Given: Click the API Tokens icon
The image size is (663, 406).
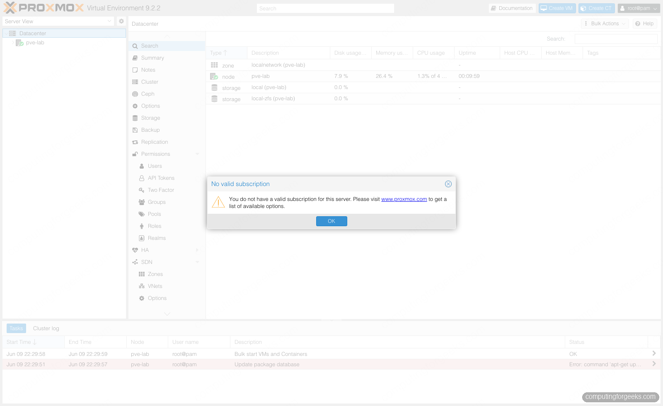Looking at the screenshot, I should pyautogui.click(x=142, y=178).
